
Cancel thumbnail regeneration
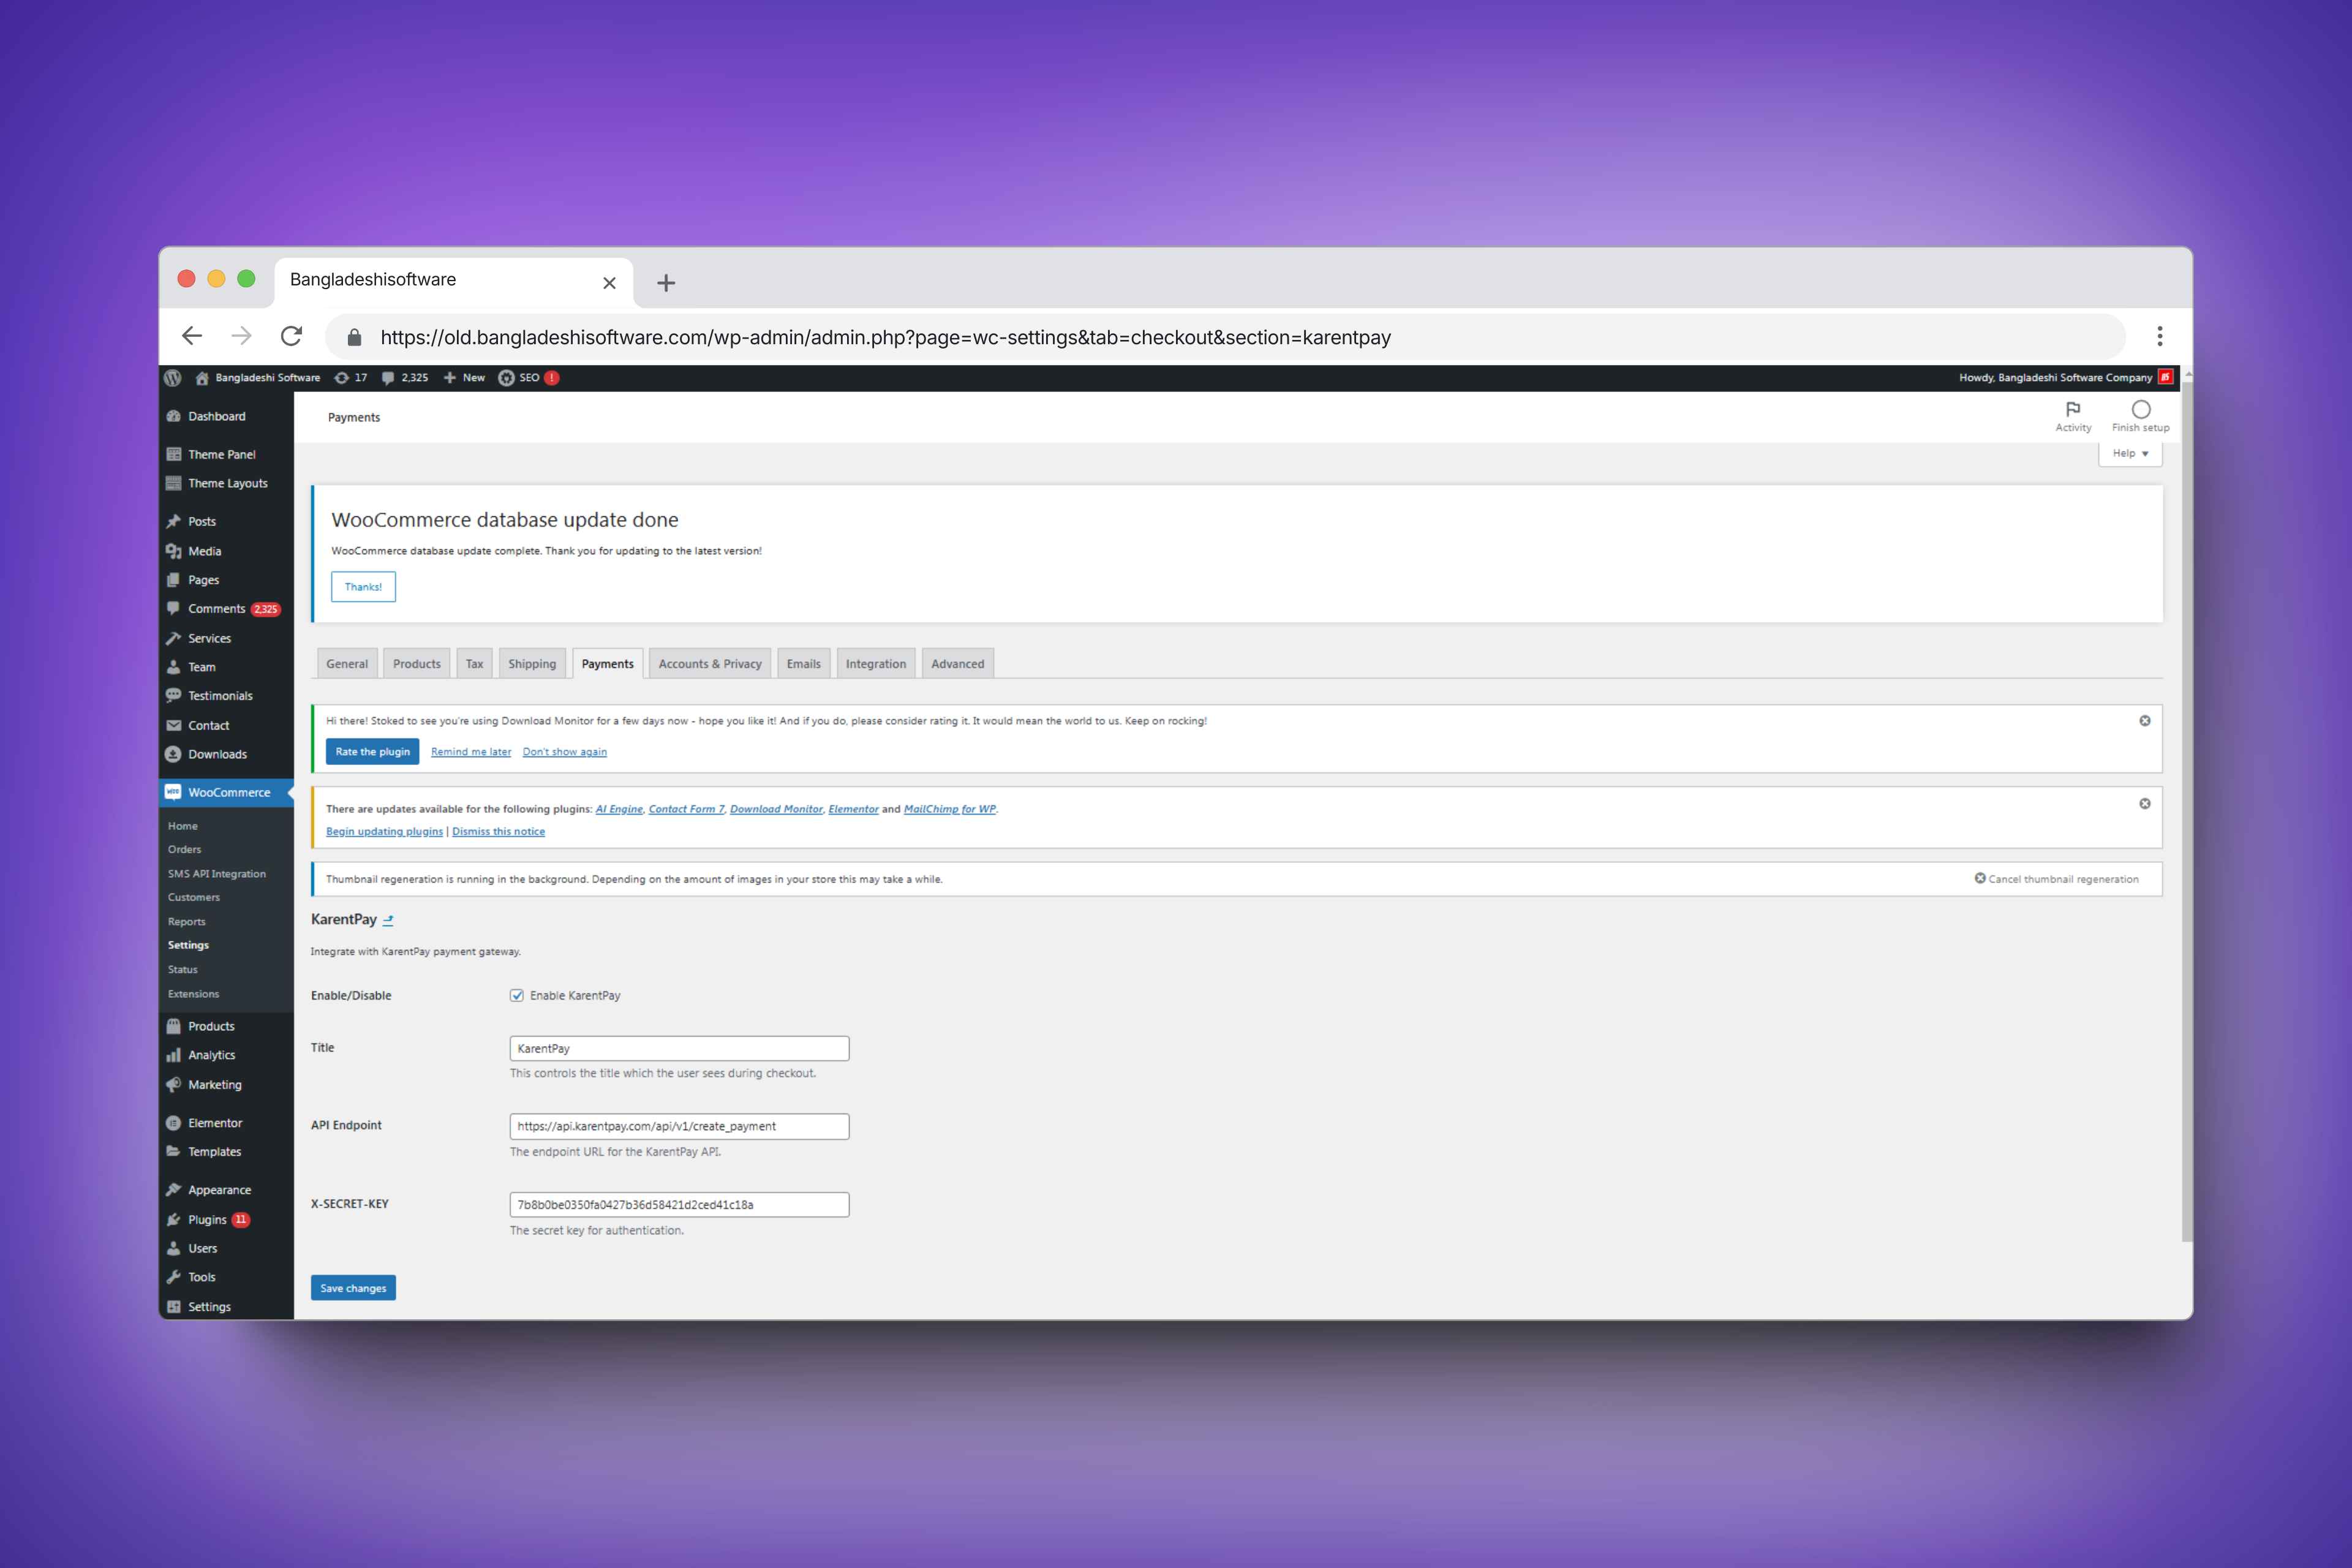point(2056,879)
